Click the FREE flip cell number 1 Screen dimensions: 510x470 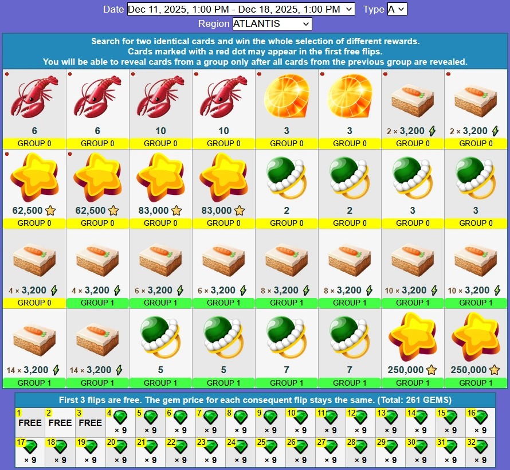(x=30, y=422)
